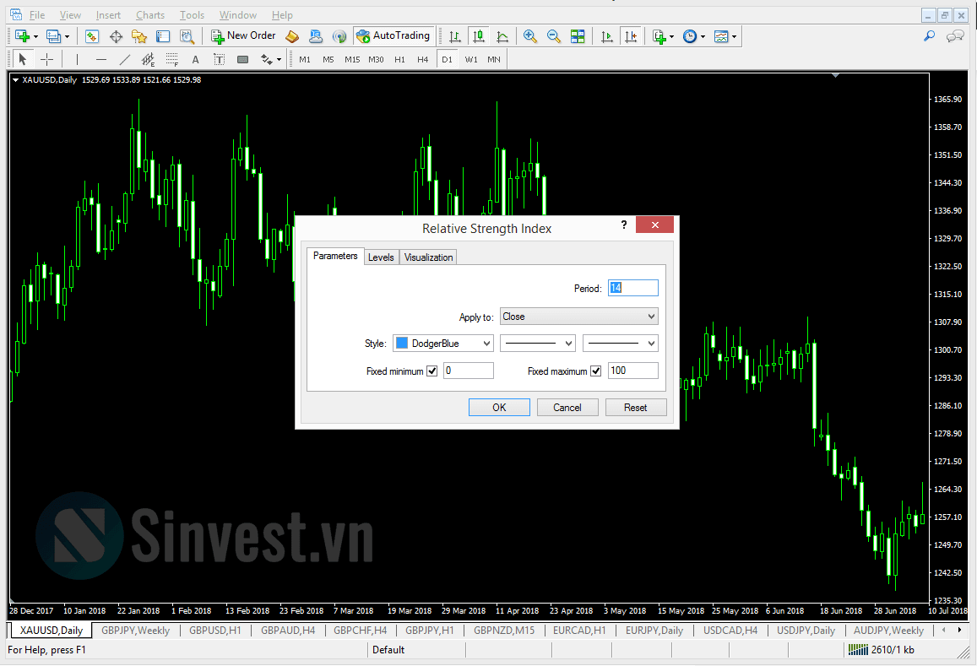The width and height of the screenshot is (977, 666).
Task: Open the Insert menu
Action: tap(108, 15)
